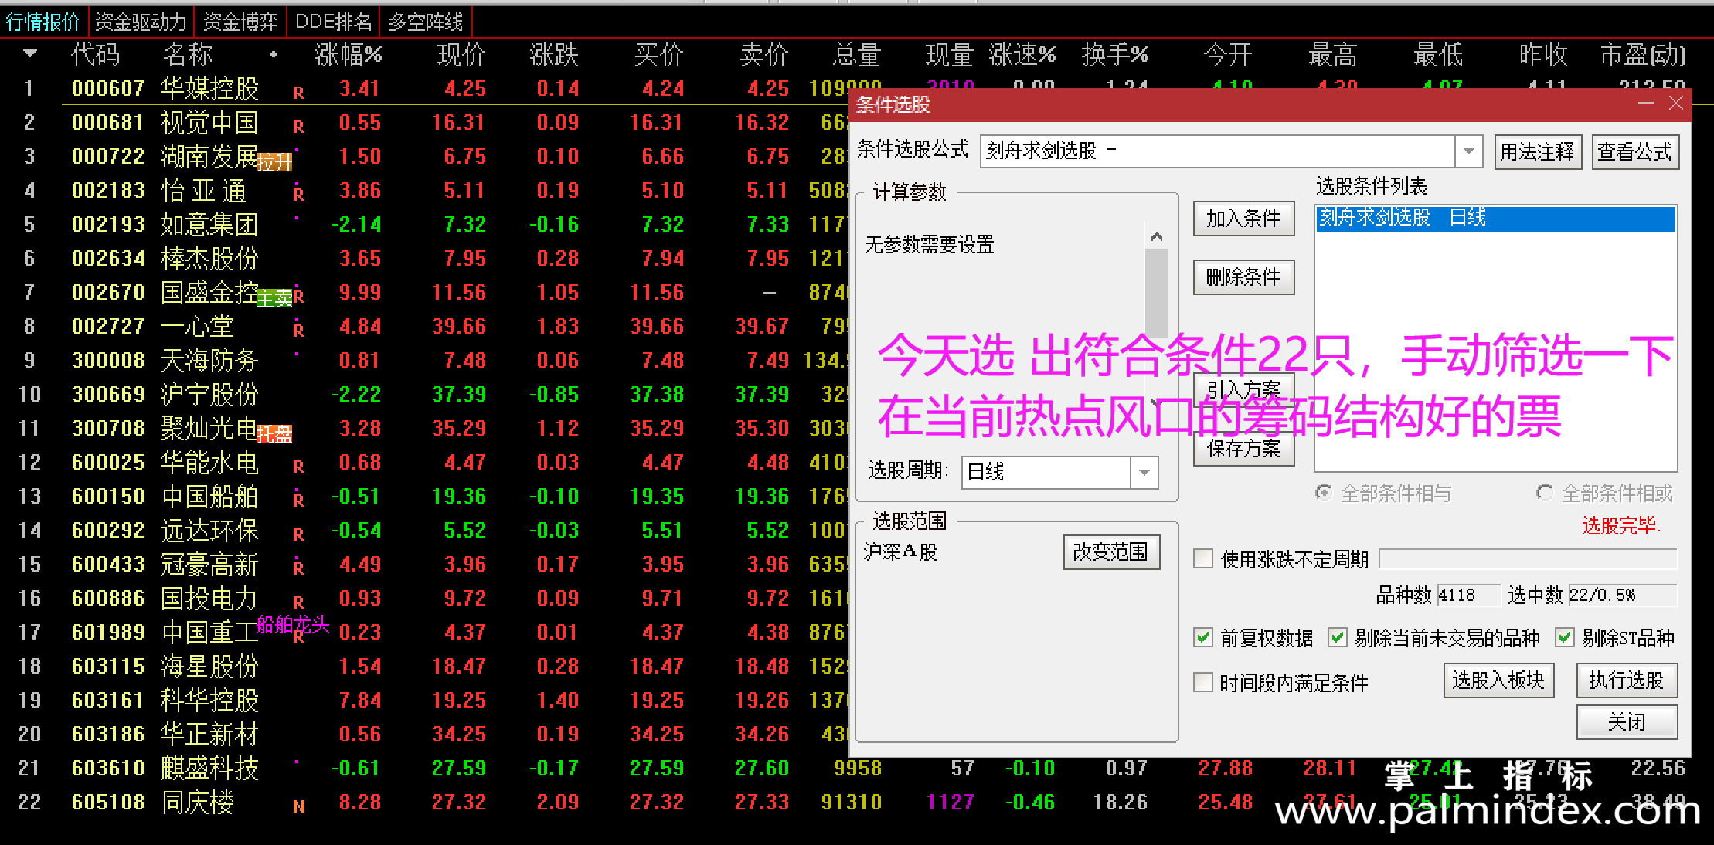
Task: Click the 执行选股 button
Action: click(x=1627, y=680)
